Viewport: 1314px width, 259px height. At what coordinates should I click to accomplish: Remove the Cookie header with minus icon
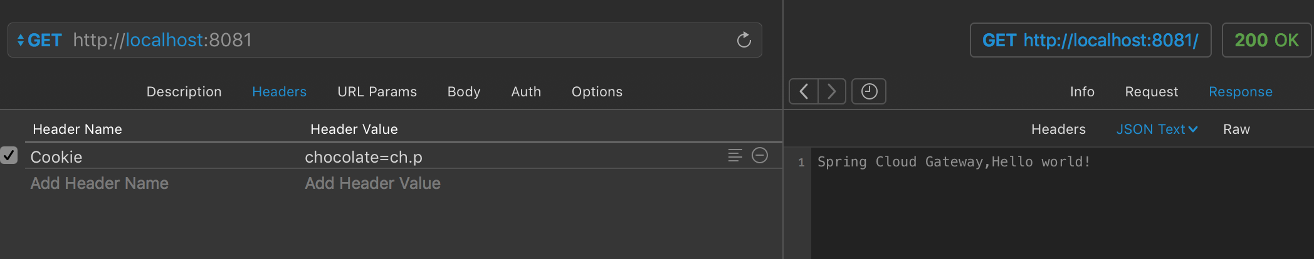760,156
